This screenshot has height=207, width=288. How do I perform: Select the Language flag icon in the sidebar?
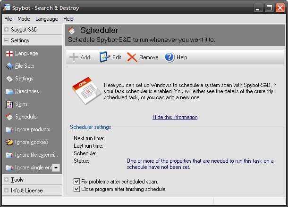point(9,54)
